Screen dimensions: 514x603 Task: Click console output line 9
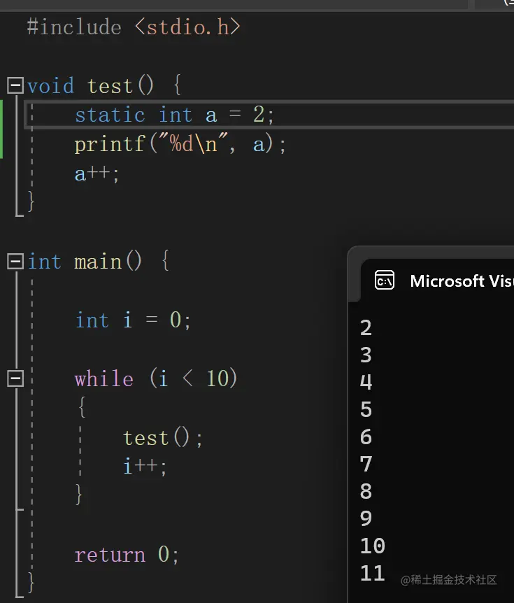tap(366, 519)
